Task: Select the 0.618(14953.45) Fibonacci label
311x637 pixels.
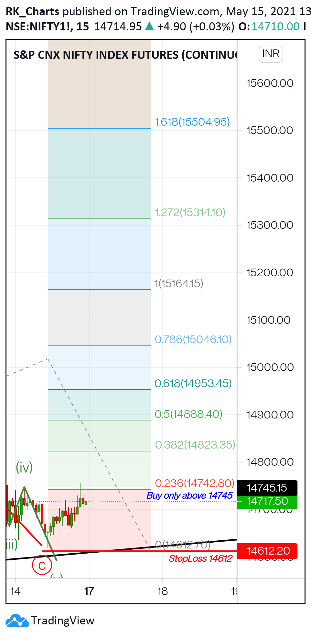Action: click(193, 384)
